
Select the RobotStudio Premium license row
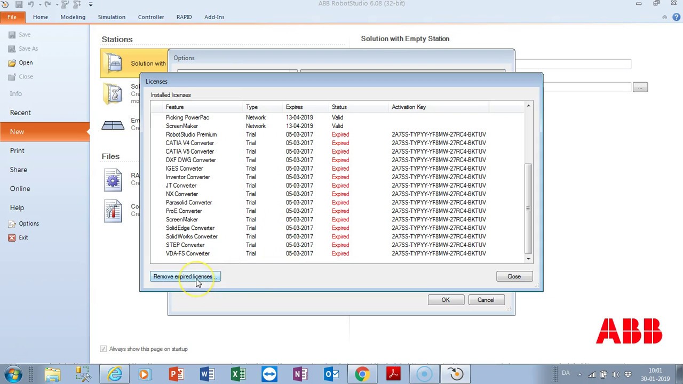coord(337,134)
